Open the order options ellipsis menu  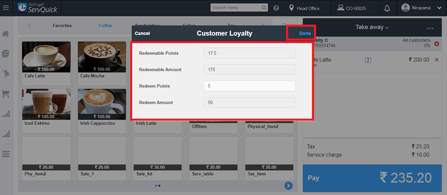click(430, 28)
